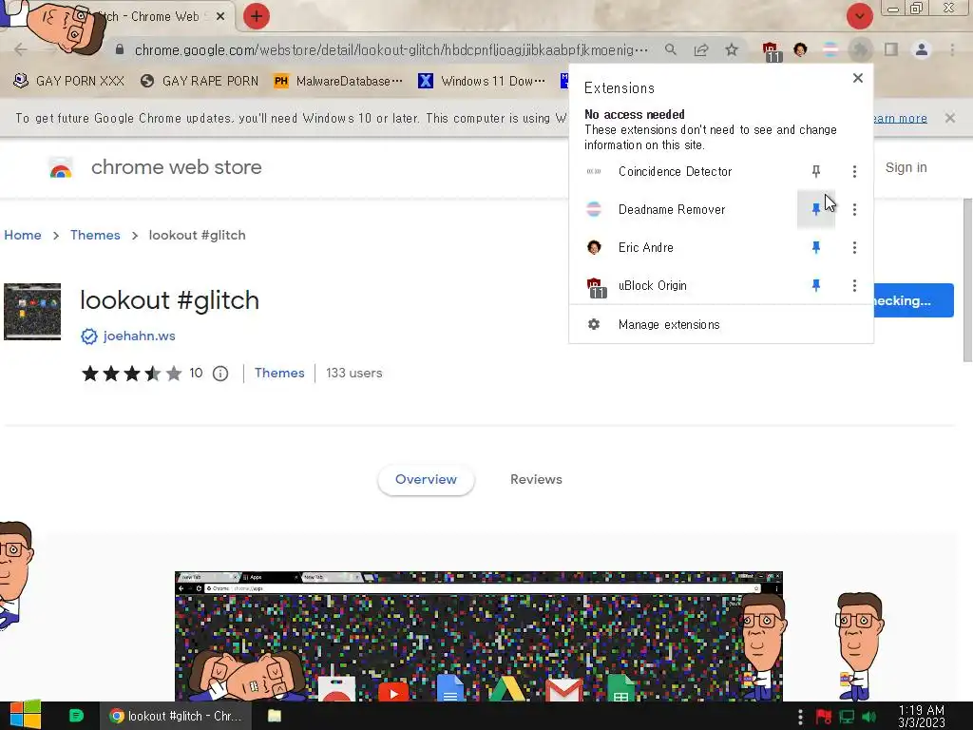
Task: Open more options for Coincidence Detector
Action: [x=854, y=171]
